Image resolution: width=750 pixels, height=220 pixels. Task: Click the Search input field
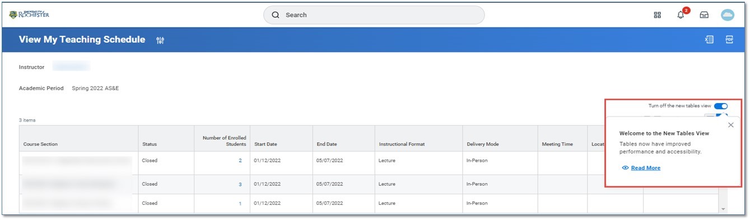click(x=374, y=15)
